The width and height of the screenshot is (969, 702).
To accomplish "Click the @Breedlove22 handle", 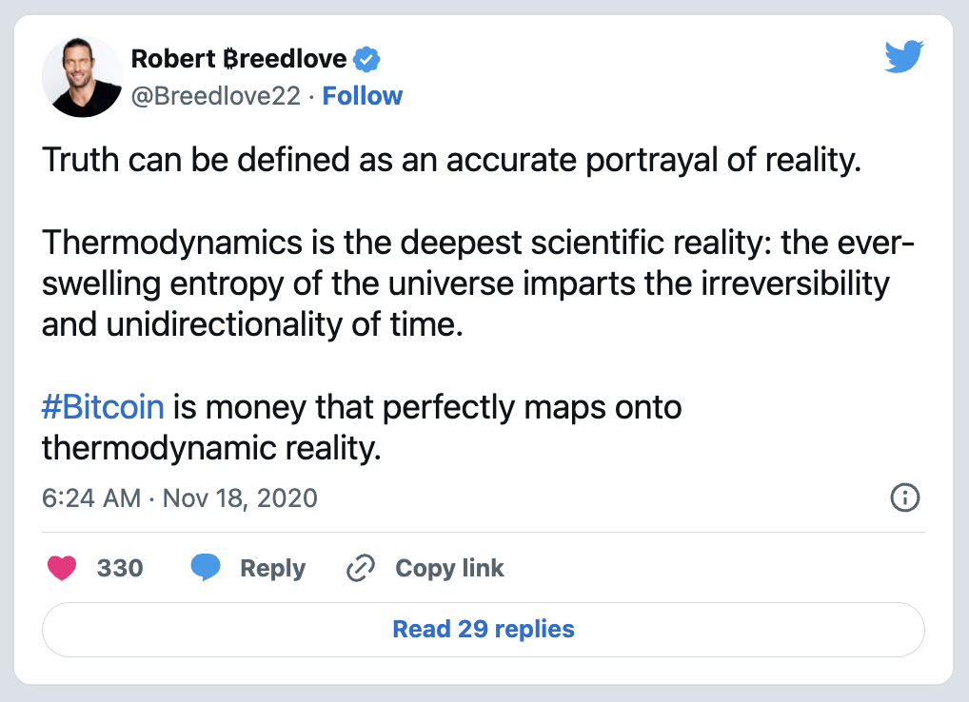I will click(x=216, y=96).
